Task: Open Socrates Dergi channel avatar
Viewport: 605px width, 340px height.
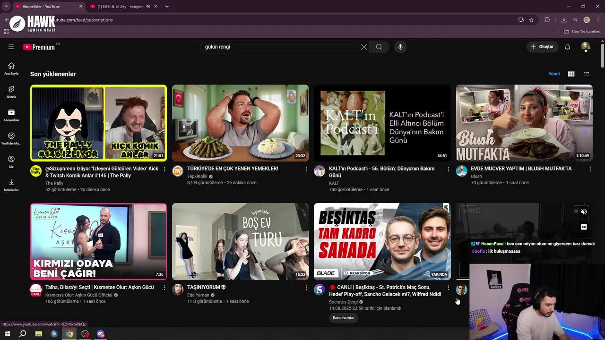Action: (x=320, y=289)
